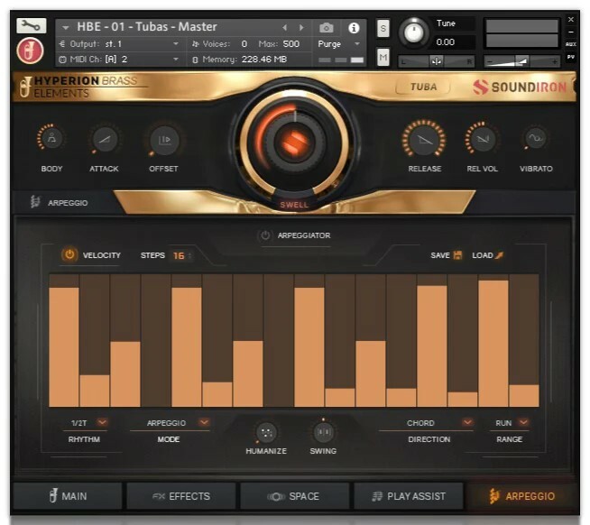
Task: Adjust the Rel Vol knob
Action: [482, 139]
